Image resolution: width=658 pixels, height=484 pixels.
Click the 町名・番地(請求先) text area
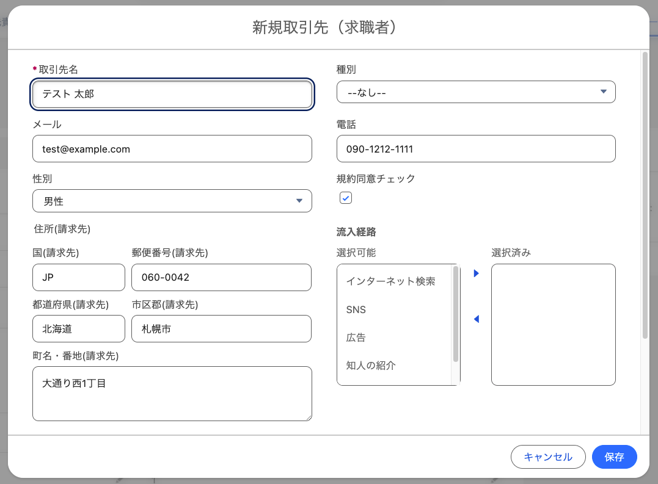tap(172, 393)
